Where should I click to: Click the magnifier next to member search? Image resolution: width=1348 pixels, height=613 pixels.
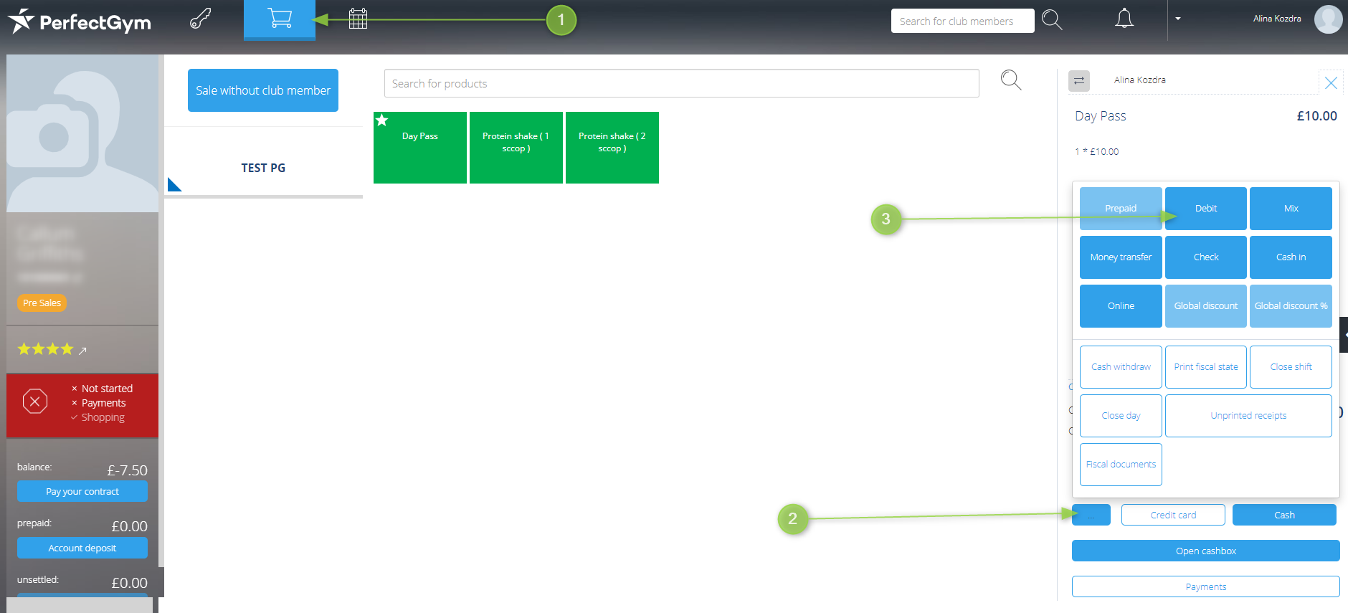pyautogui.click(x=1052, y=20)
